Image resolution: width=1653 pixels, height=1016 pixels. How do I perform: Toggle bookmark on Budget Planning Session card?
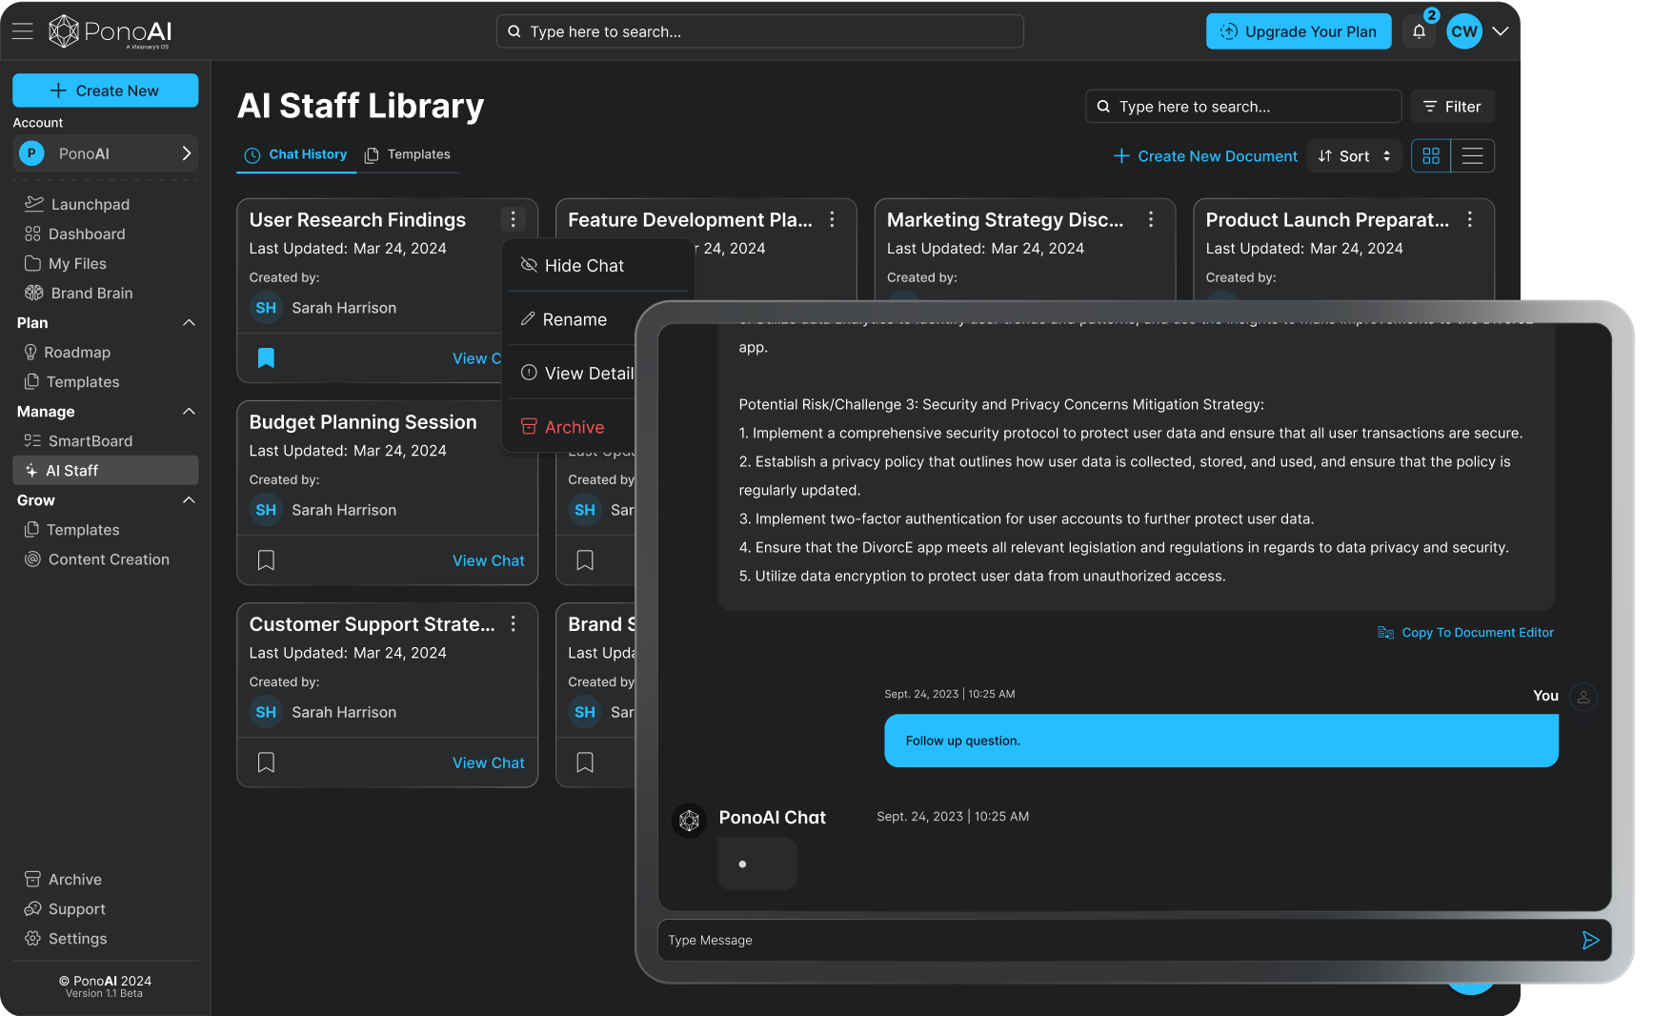[266, 559]
